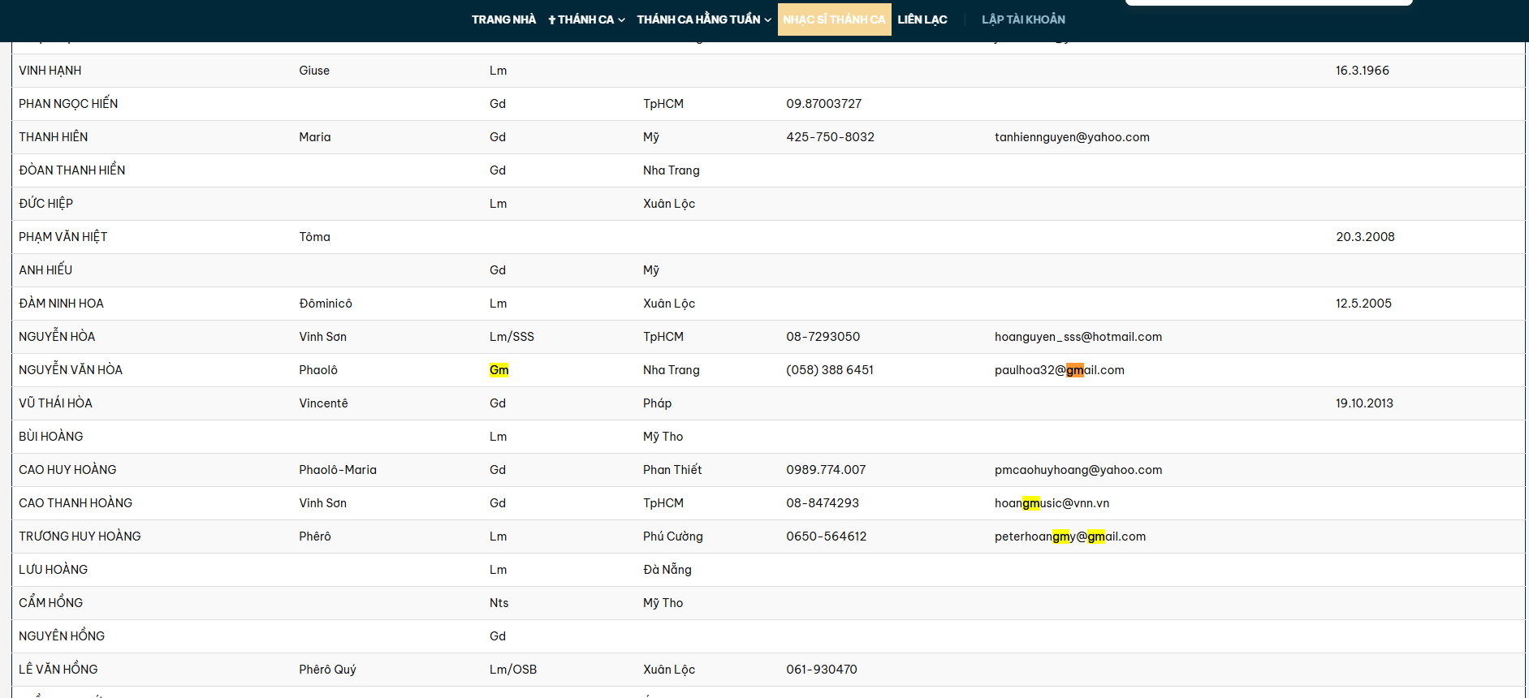The height and width of the screenshot is (698, 1529).
Task: Select the name THANH HIỀN
Action: (x=54, y=137)
